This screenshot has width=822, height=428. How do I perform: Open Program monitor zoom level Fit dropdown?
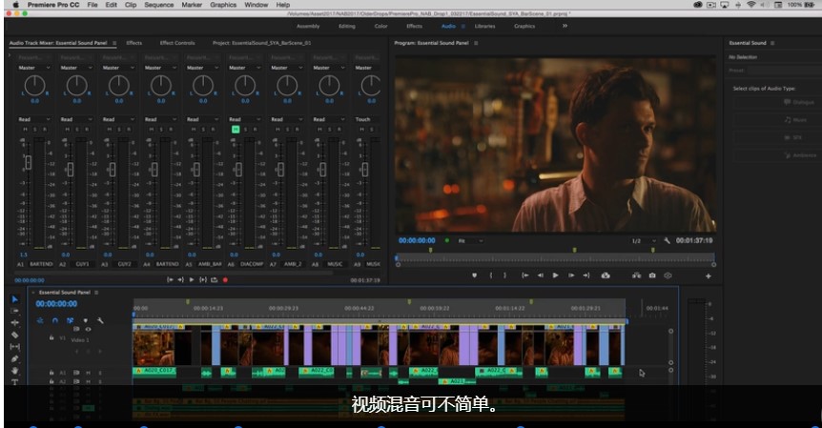tap(470, 240)
